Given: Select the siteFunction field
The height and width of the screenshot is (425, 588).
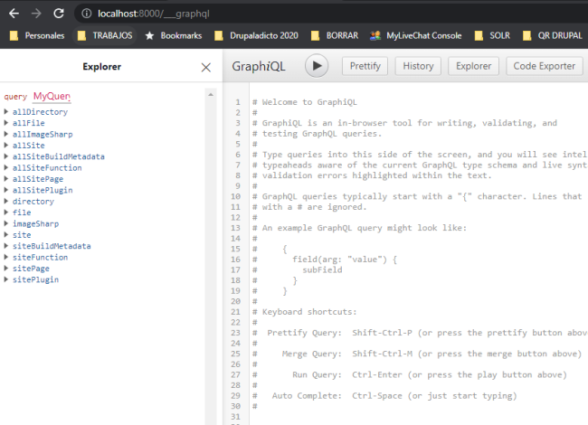Looking at the screenshot, I should (x=40, y=257).
